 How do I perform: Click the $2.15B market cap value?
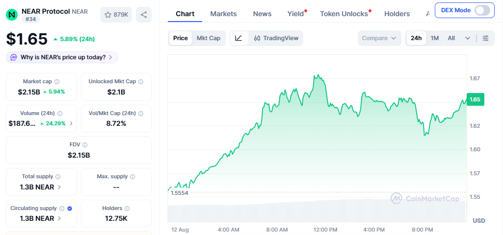click(x=29, y=92)
